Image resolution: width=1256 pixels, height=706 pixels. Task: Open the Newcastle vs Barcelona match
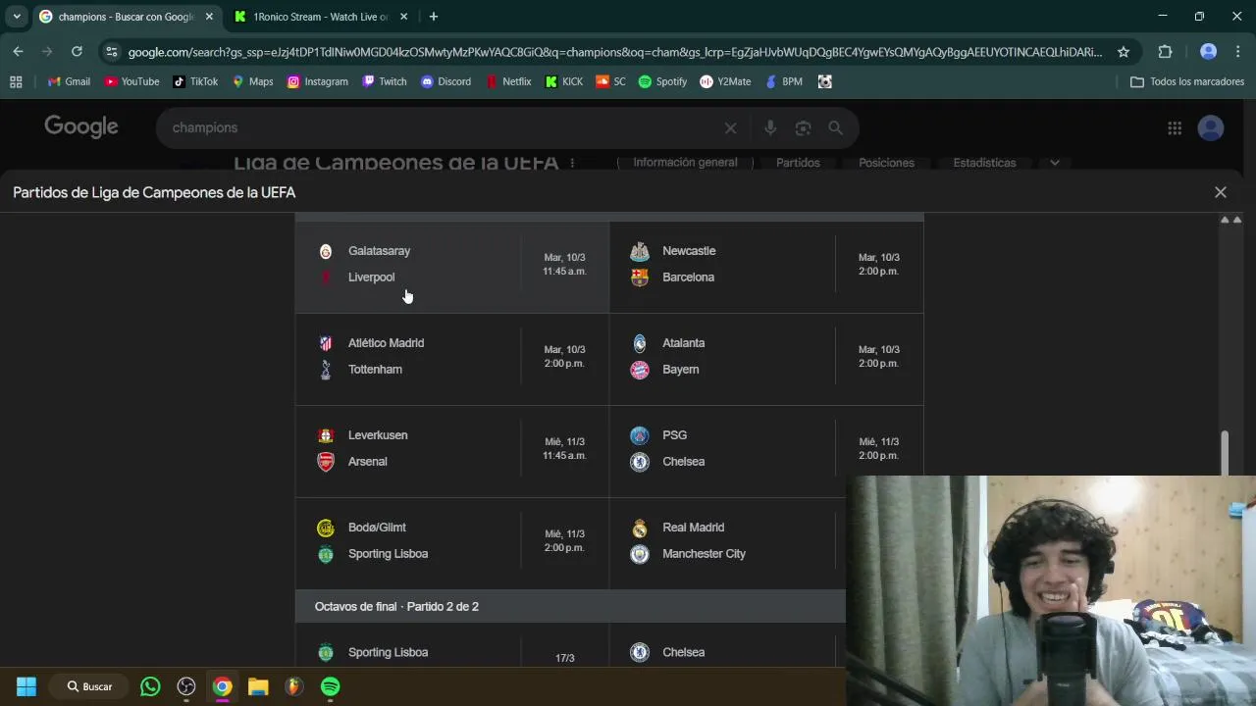tap(766, 267)
